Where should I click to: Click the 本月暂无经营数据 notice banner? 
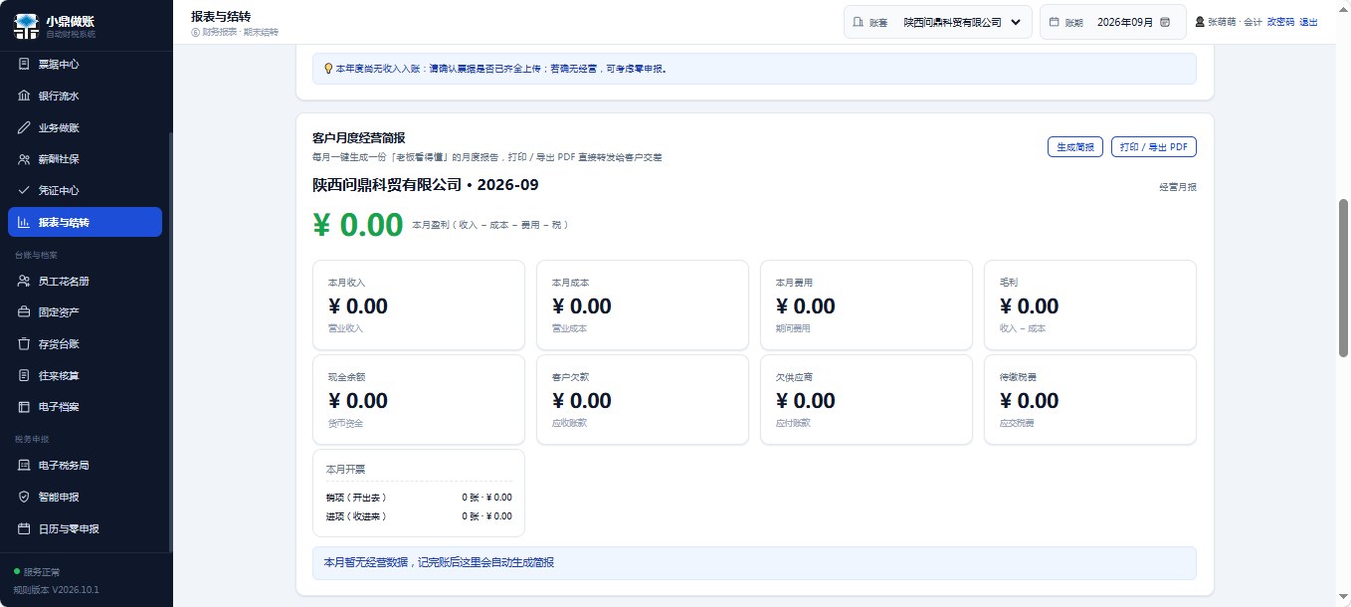754,563
